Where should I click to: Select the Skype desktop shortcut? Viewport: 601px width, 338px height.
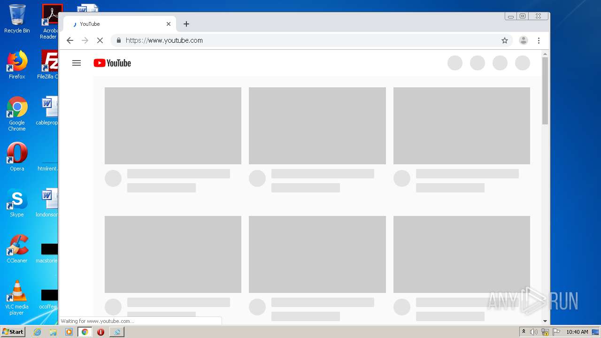click(17, 203)
